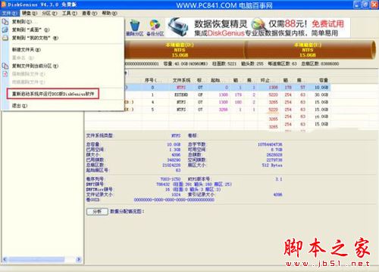Click the hard-drive image in the data recovery ad

coord(178,27)
